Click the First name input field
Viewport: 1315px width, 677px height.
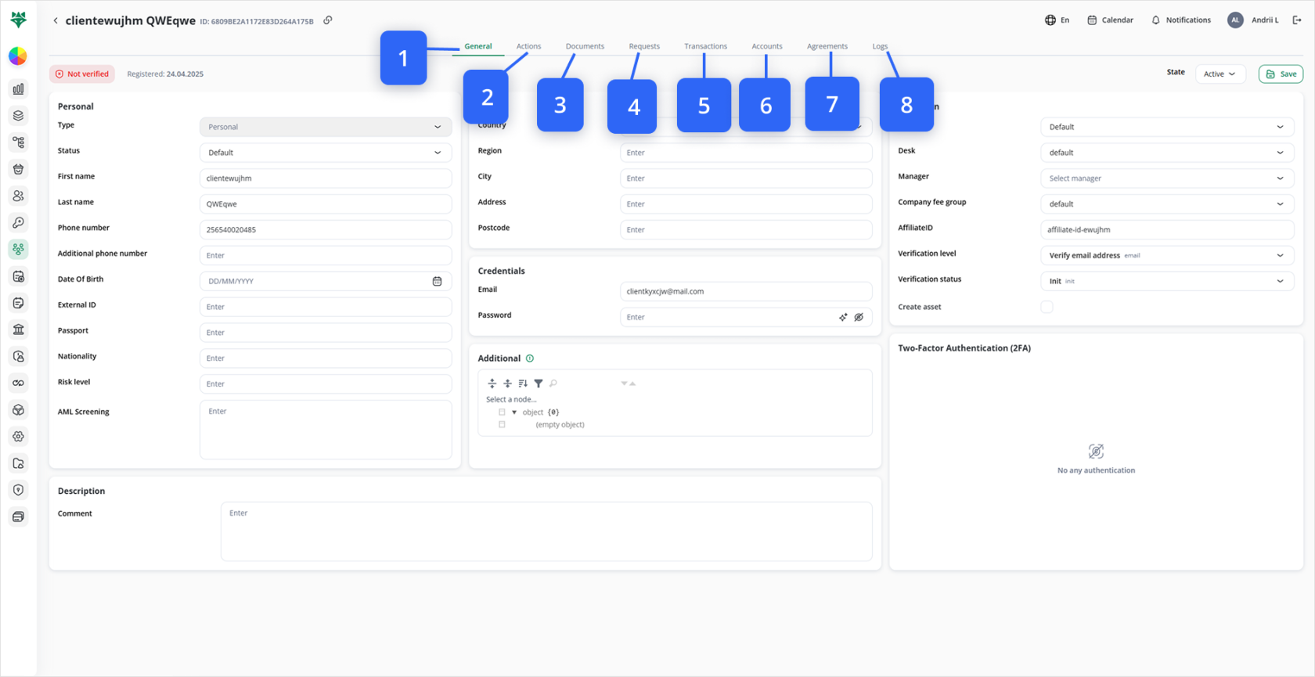click(326, 178)
